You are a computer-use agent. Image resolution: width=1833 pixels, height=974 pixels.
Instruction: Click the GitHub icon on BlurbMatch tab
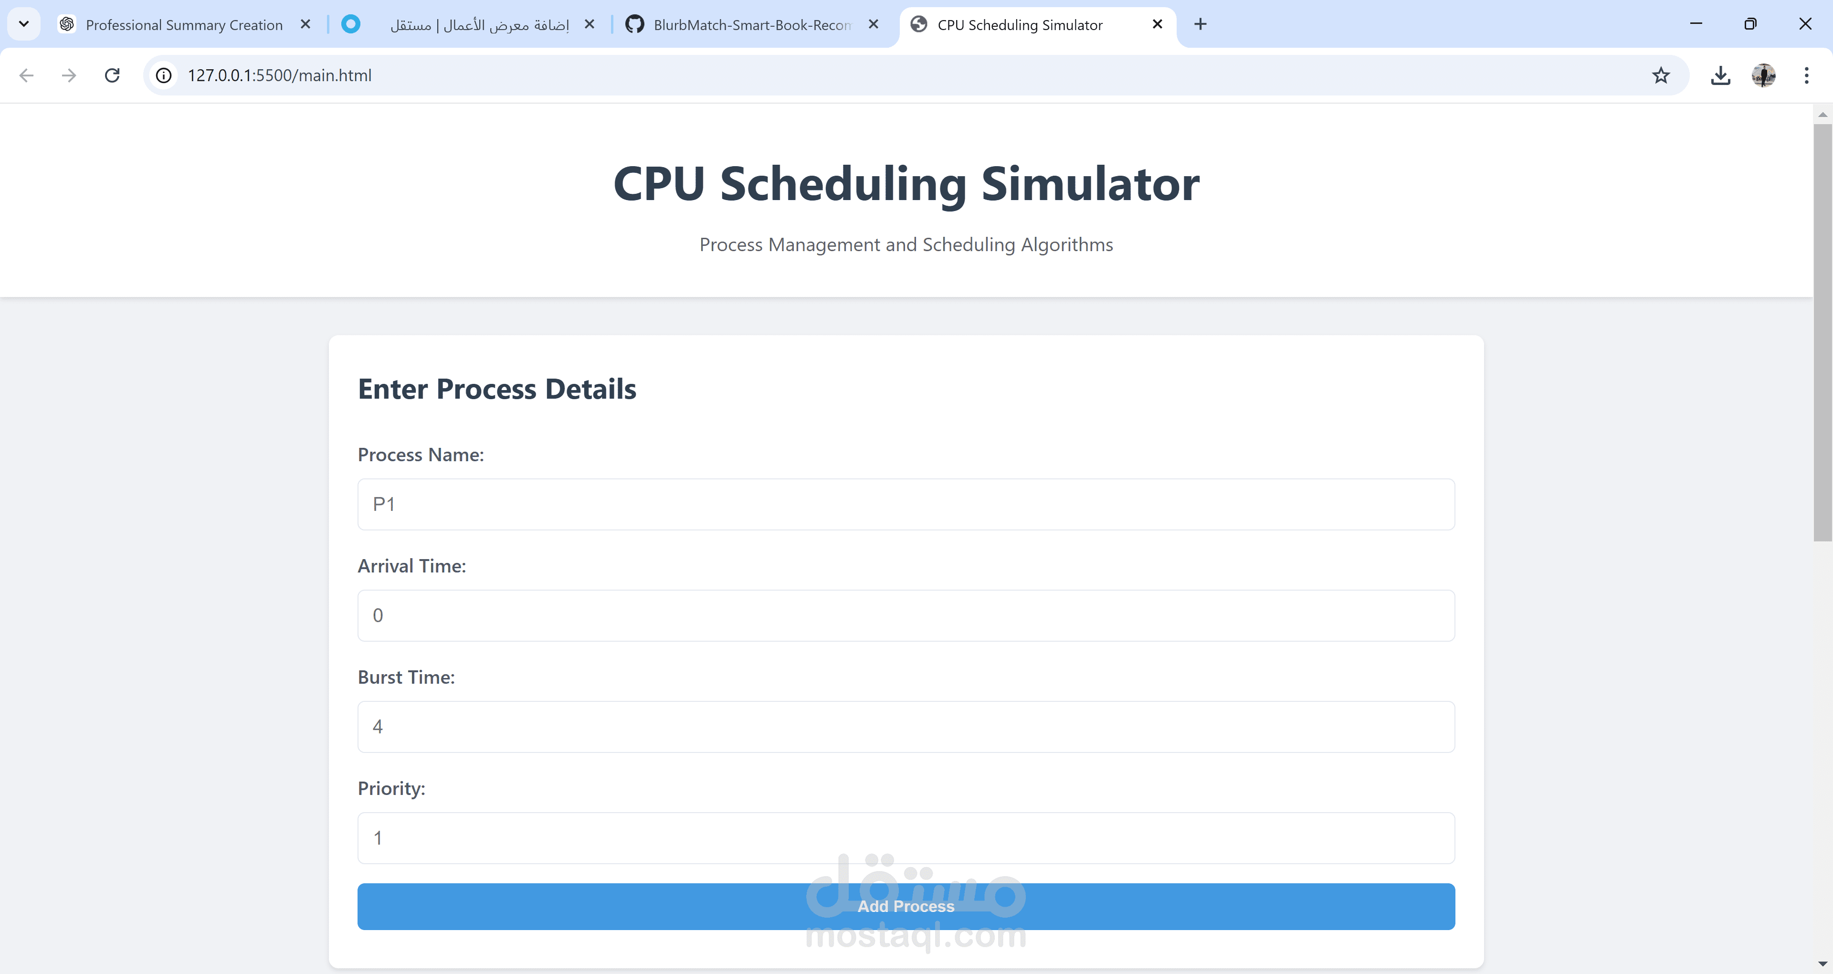pyautogui.click(x=634, y=23)
